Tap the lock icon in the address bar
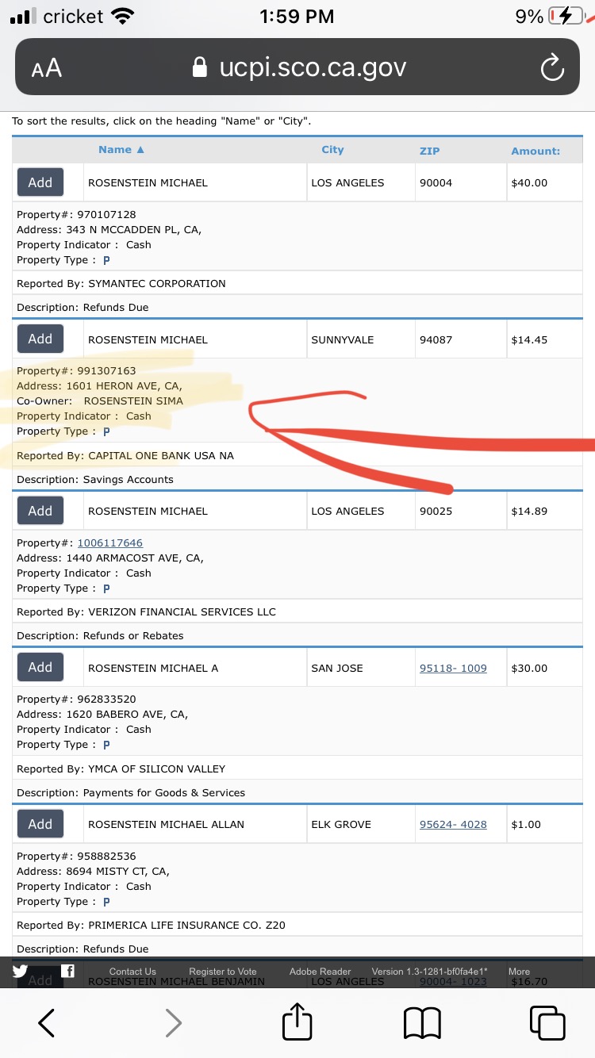Screen dimensions: 595x1058 point(201,67)
